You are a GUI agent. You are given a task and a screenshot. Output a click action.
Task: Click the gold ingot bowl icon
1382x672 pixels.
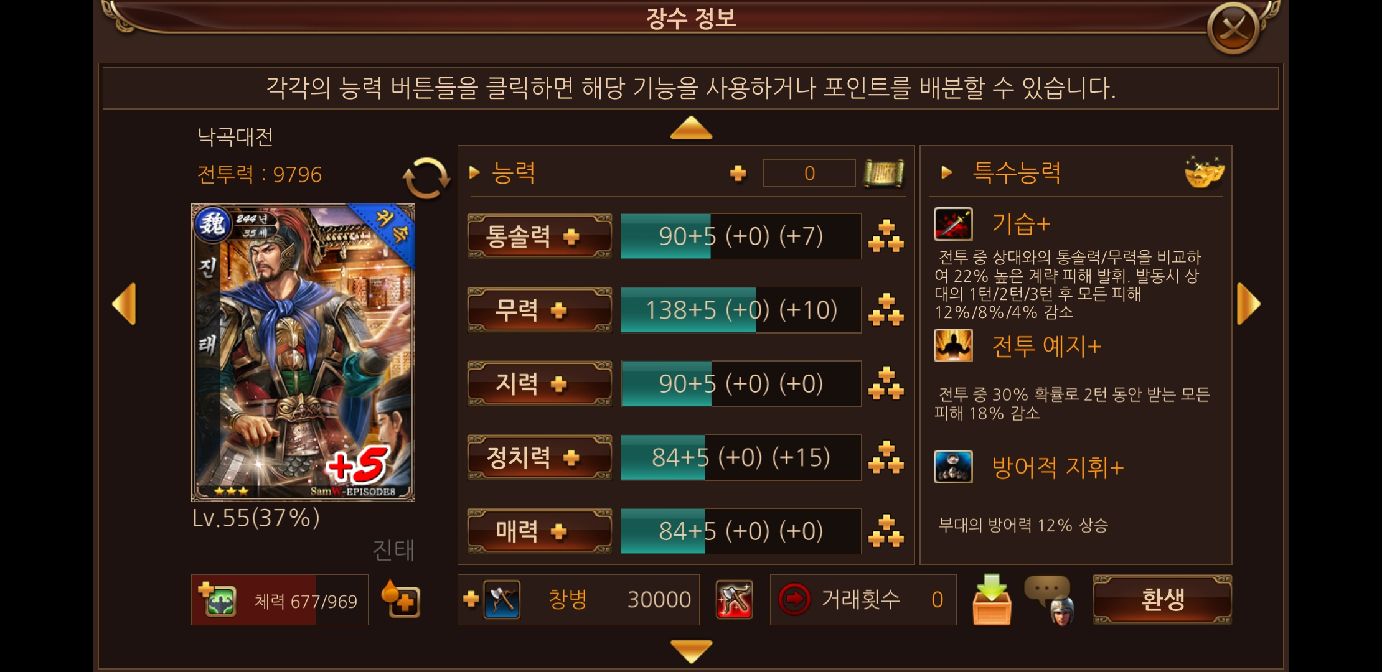1204,172
